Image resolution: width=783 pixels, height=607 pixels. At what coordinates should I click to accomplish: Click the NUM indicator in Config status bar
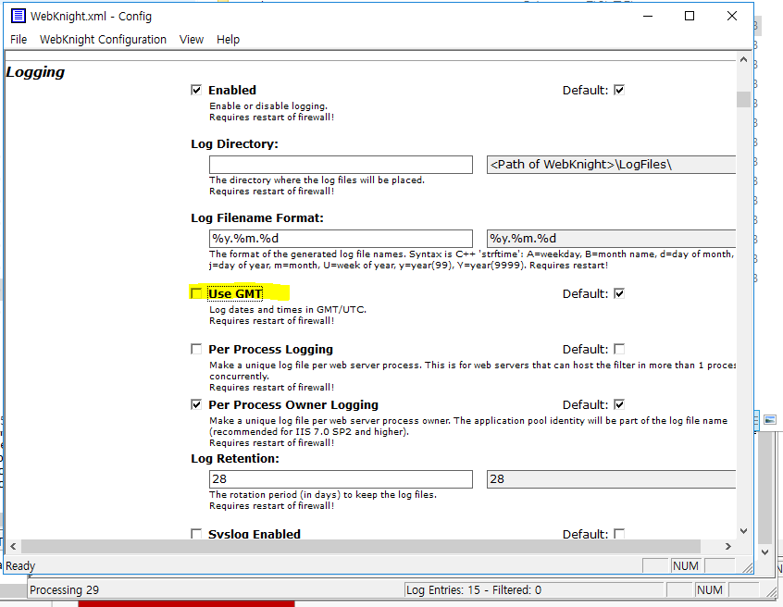(x=685, y=566)
